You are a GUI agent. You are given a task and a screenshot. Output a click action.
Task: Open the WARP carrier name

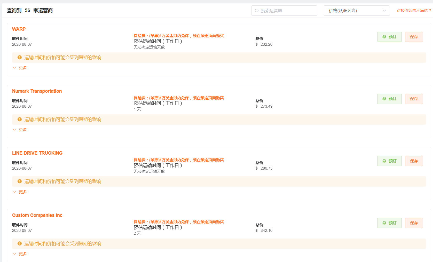click(x=19, y=29)
